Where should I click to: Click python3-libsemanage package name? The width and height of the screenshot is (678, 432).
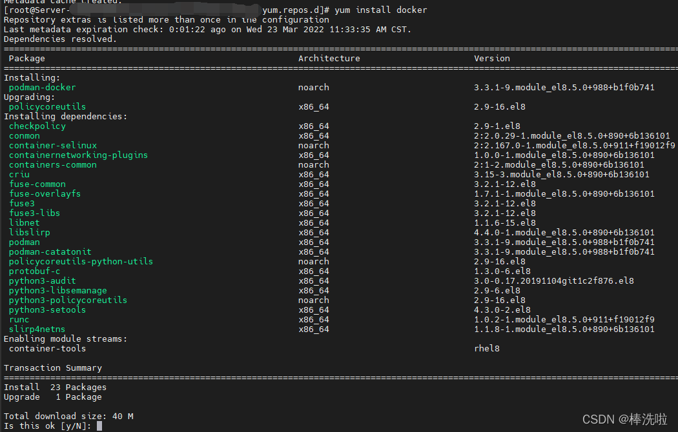(x=58, y=290)
